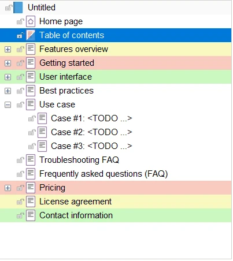233x261 pixels.
Task: Click the License agreement document icon
Action: [31, 202]
